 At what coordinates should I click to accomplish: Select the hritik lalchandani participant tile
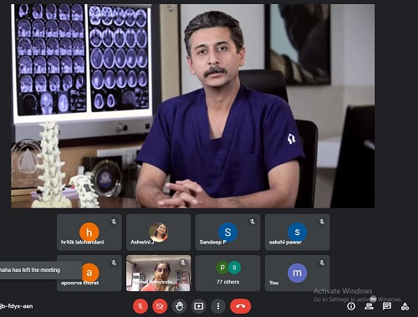click(x=89, y=233)
